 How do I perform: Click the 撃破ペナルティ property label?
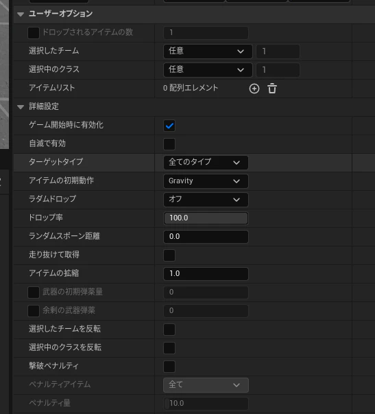(53, 366)
